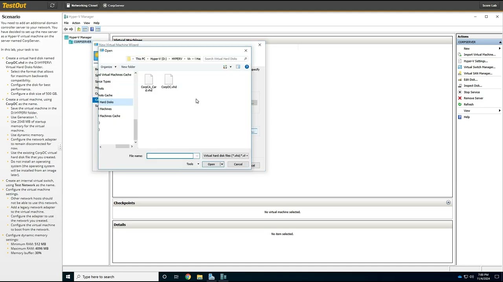This screenshot has width=503, height=282.
Task: Click the Cortana circle icon on taskbar
Action: point(164,277)
